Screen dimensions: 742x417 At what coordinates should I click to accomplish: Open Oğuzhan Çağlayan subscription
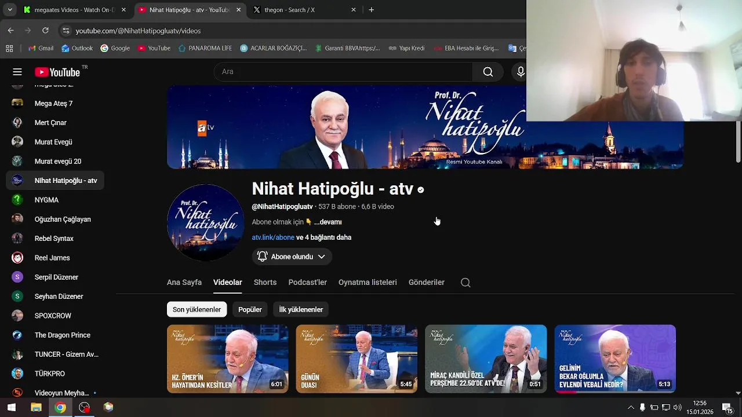click(55, 219)
